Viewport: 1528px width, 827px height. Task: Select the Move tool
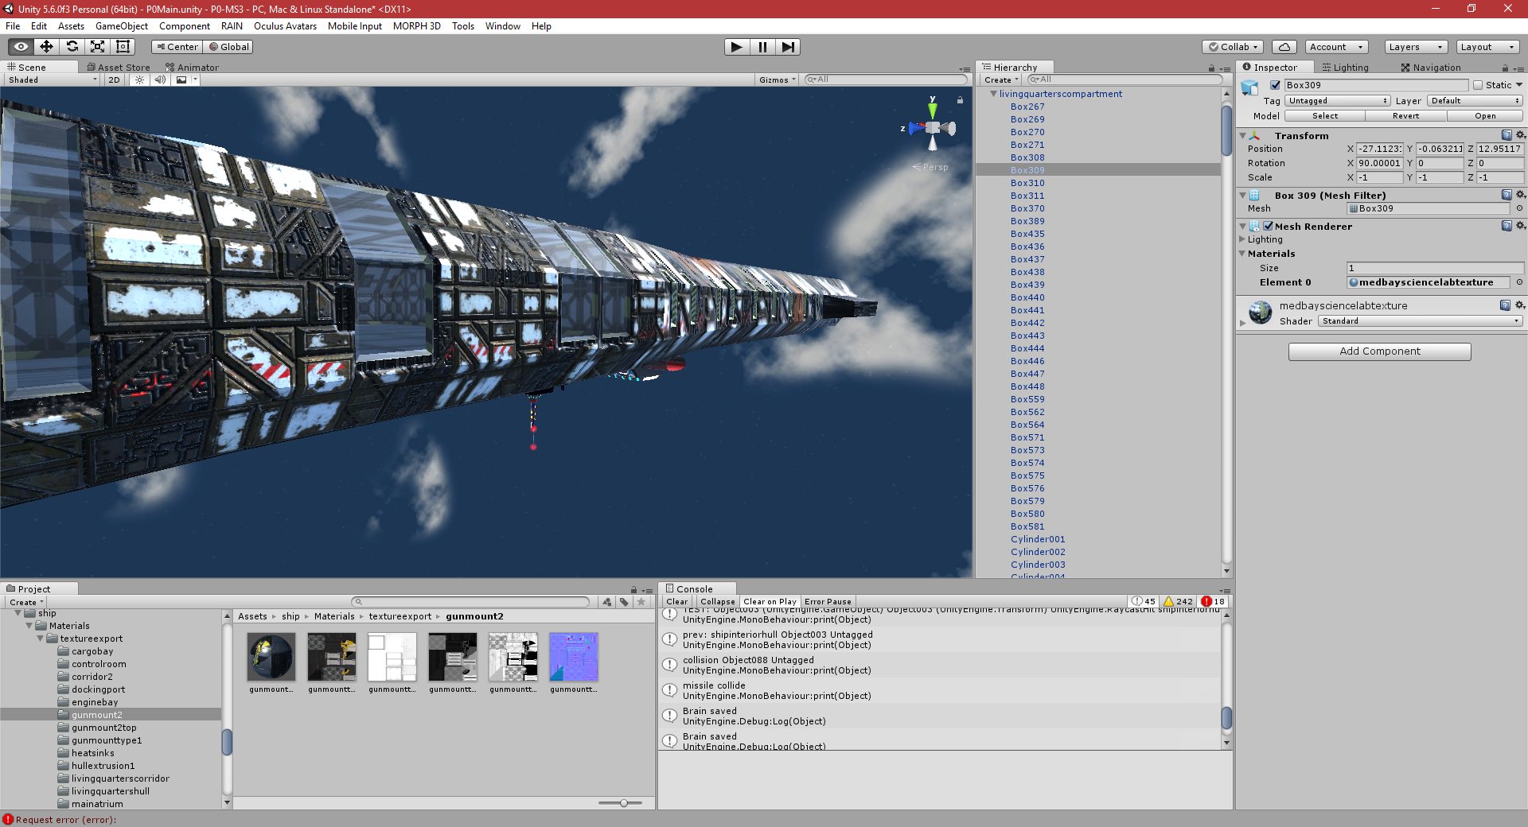47,47
